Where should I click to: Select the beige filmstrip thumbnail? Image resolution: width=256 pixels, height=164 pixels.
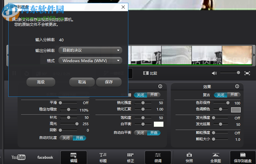pyautogui.click(x=237, y=55)
